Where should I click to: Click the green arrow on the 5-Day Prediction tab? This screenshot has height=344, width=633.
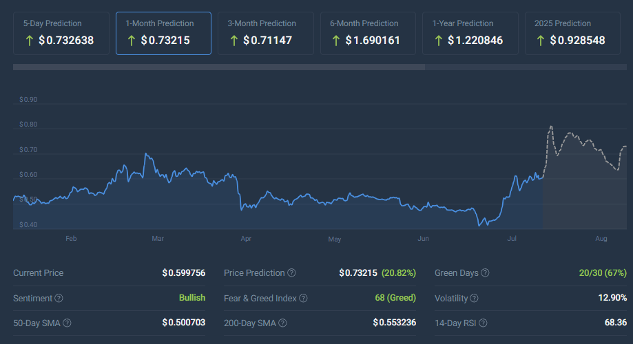tap(29, 41)
